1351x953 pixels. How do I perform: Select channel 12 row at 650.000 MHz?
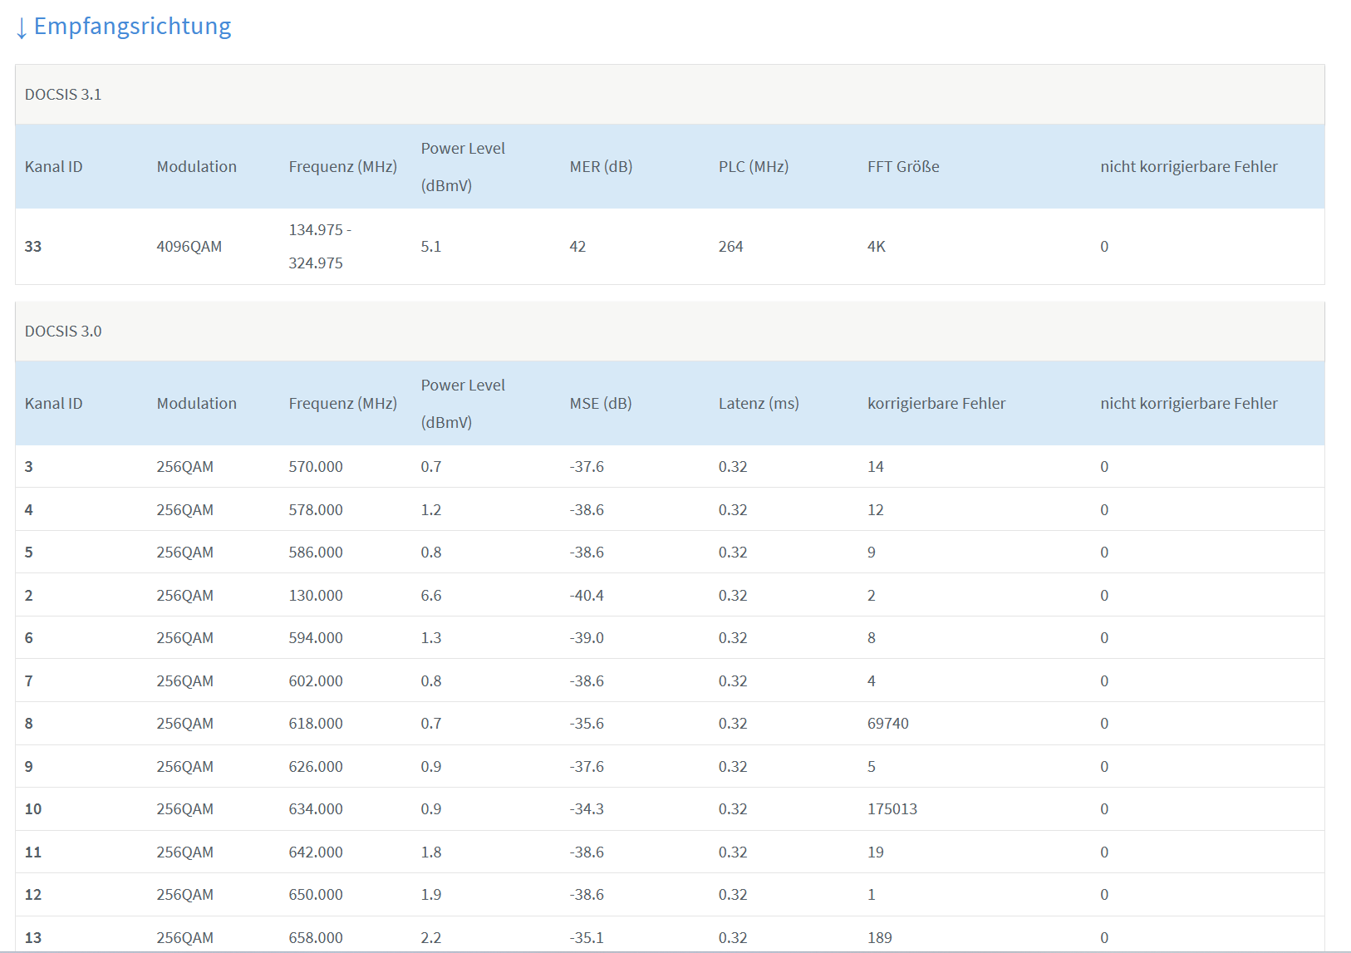pyautogui.click(x=670, y=894)
